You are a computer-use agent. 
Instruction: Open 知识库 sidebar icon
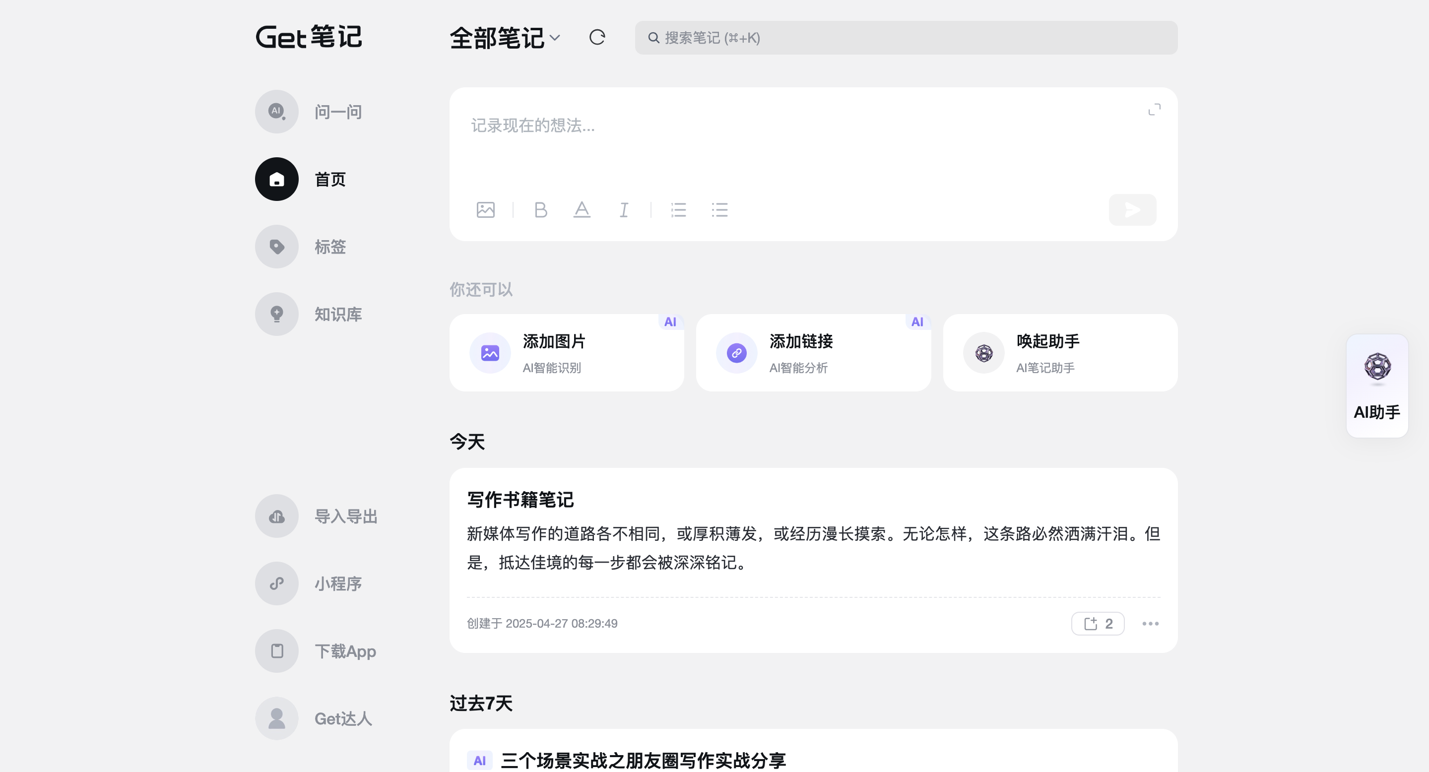(x=277, y=314)
